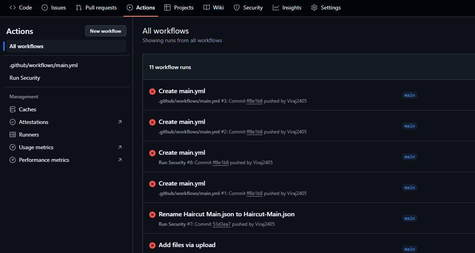Image resolution: width=475 pixels, height=253 pixels.
Task: Open Add files via upload run
Action: (187, 245)
